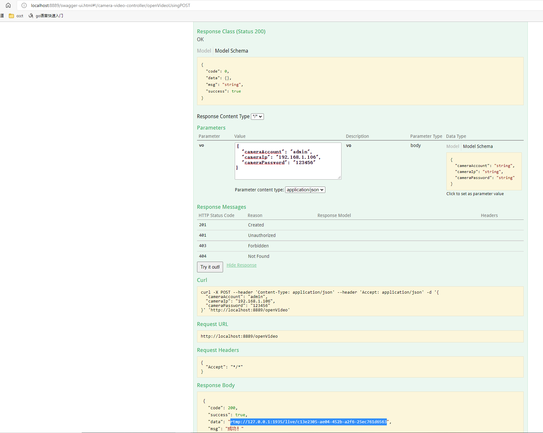Click the Curl heading
Screen dimensions: 543x433
(x=202, y=280)
